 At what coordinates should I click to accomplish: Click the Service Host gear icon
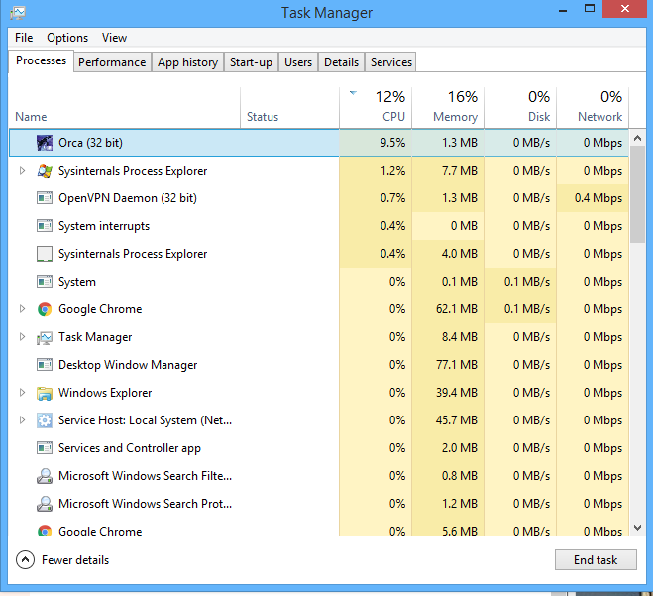45,420
